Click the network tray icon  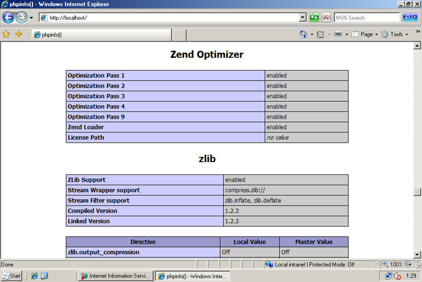(388, 276)
